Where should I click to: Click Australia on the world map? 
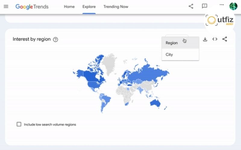click(x=155, y=103)
